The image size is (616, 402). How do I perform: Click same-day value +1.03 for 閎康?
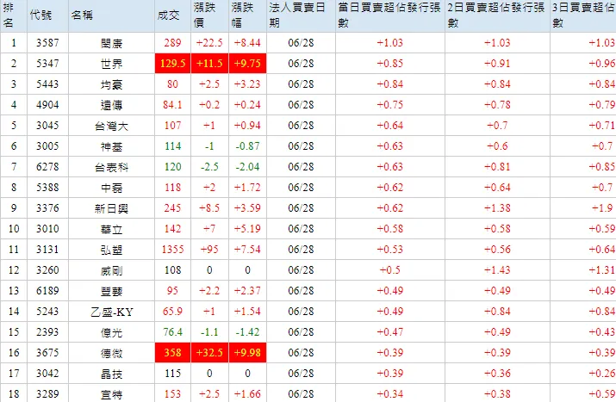tap(389, 43)
